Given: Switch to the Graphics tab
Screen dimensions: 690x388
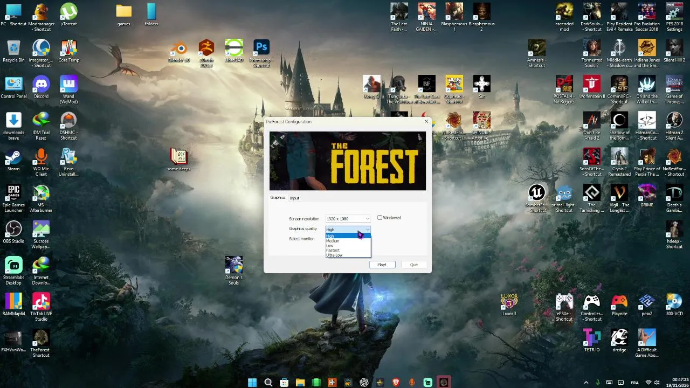Looking at the screenshot, I should (x=278, y=197).
